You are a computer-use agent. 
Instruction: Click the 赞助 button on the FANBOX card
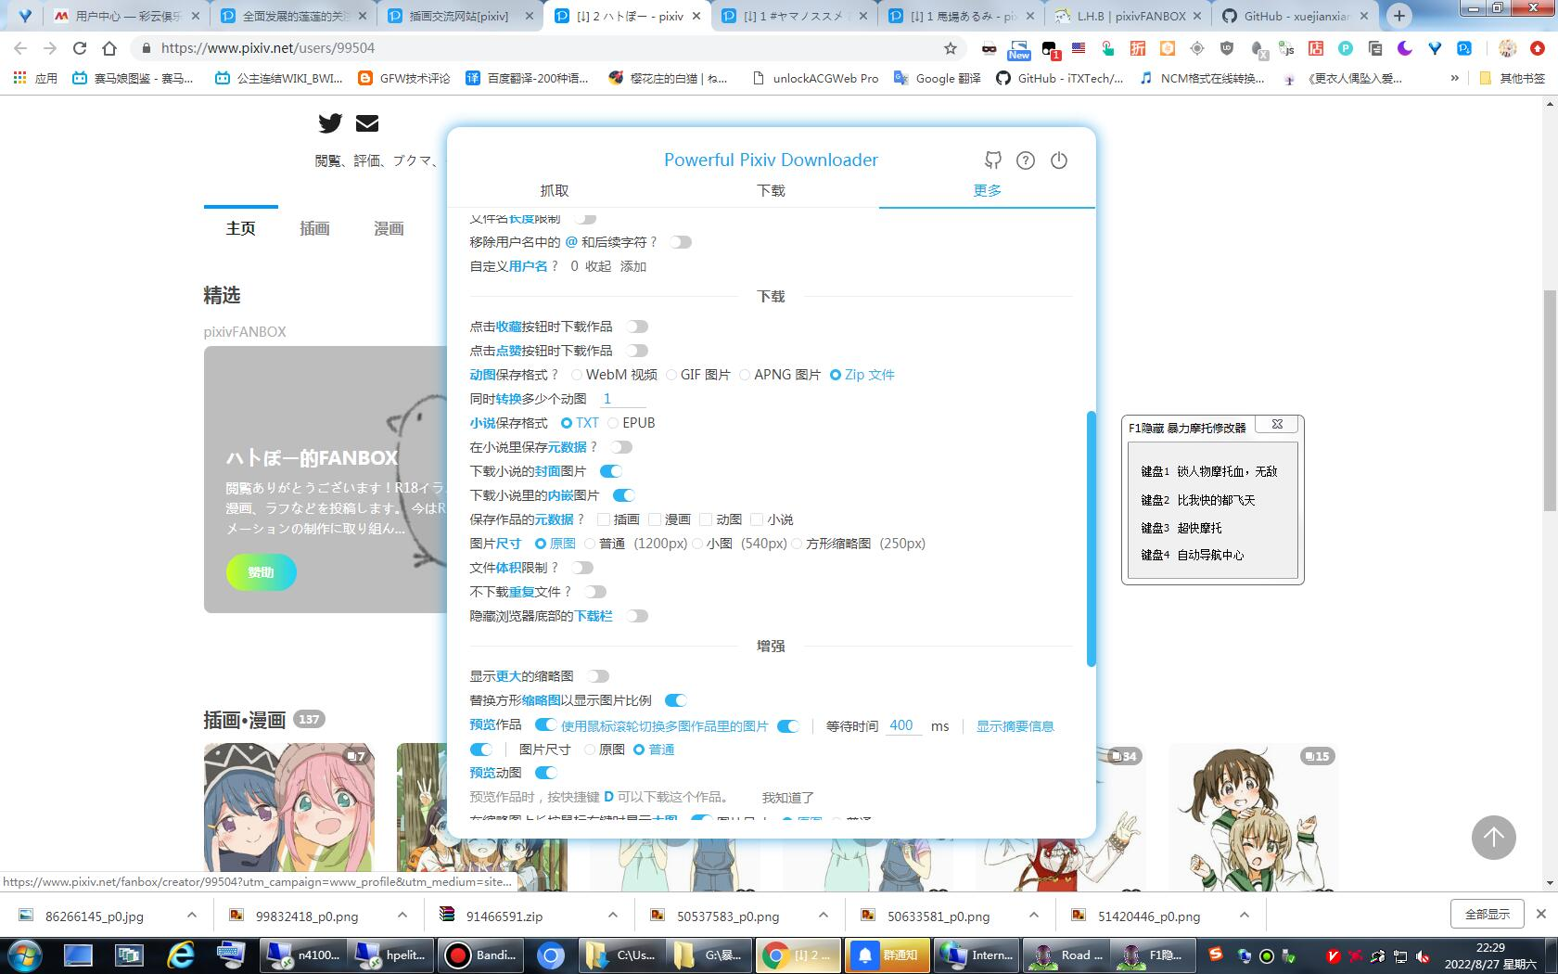pyautogui.click(x=261, y=572)
